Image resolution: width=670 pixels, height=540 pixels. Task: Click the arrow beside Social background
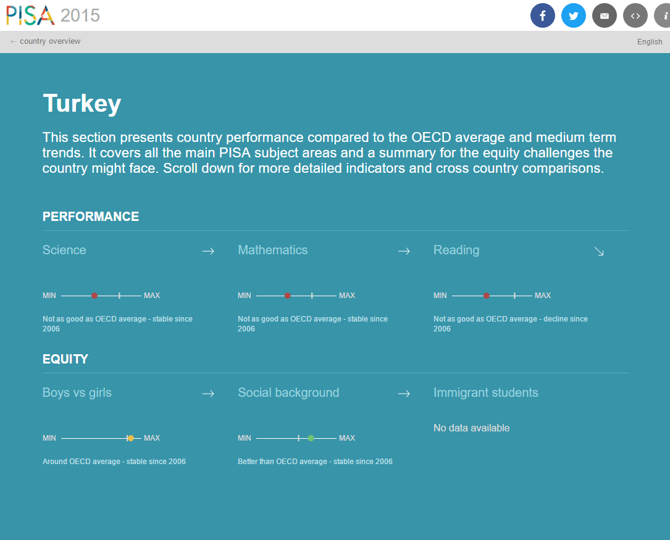[x=404, y=393]
